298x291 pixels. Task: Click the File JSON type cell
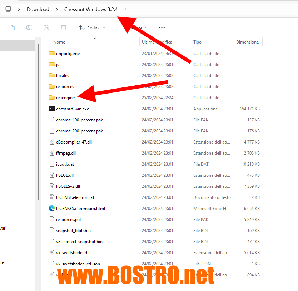coord(202,264)
